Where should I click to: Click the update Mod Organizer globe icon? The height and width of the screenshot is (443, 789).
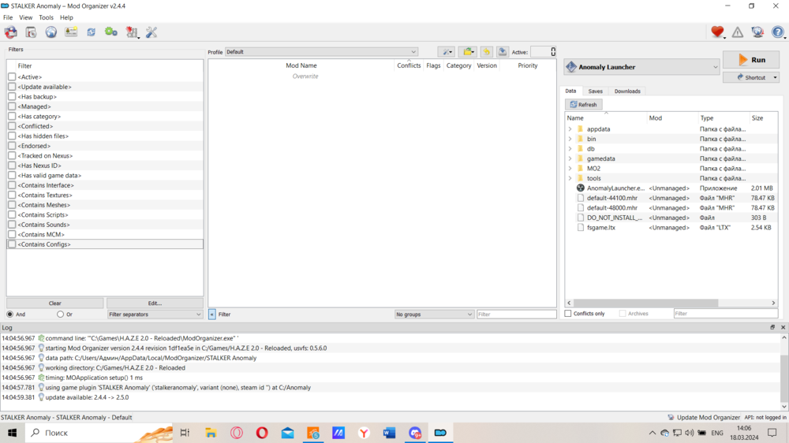click(x=757, y=32)
